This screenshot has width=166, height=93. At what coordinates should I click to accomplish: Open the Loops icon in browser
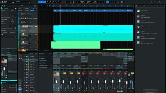coord(138,21)
